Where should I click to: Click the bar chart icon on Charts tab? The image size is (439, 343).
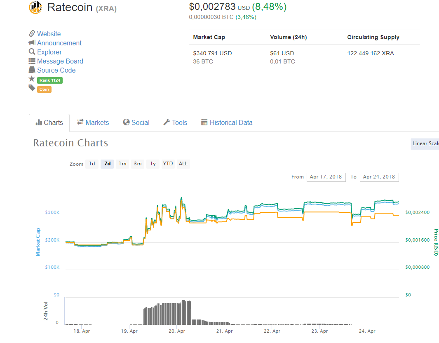[x=39, y=122]
